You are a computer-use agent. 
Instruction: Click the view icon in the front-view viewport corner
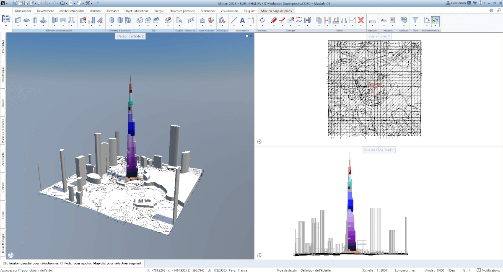click(x=259, y=255)
